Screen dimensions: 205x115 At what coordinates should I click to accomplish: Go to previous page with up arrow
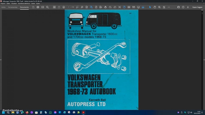tap(59, 7)
